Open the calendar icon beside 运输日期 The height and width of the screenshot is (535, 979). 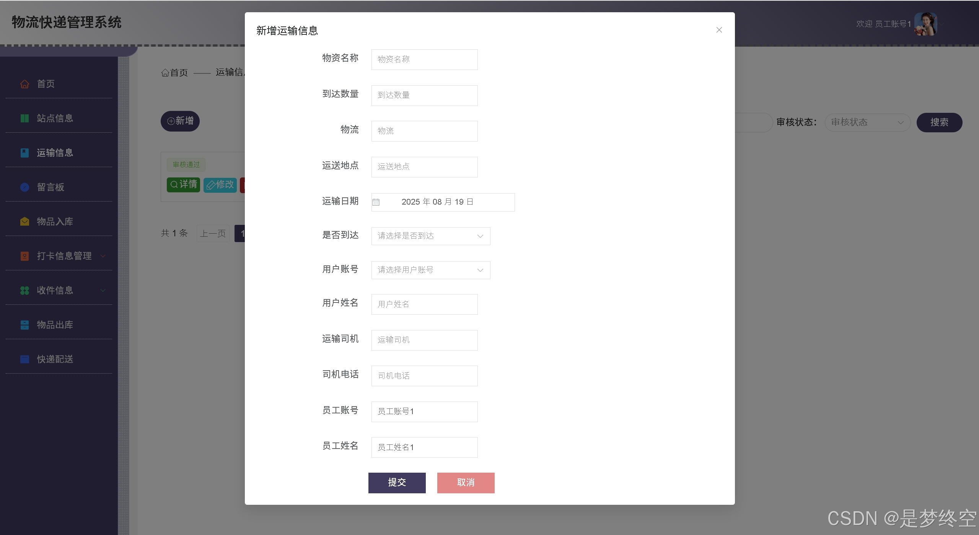[377, 202]
